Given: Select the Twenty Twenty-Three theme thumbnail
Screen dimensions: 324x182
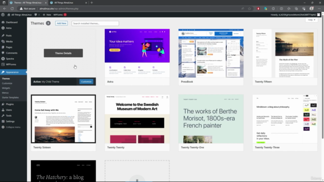Looking at the screenshot, I should 285,119.
